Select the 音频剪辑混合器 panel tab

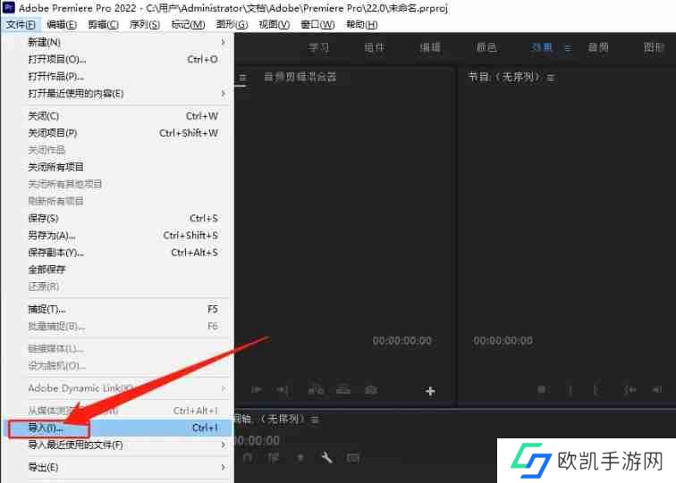(300, 78)
